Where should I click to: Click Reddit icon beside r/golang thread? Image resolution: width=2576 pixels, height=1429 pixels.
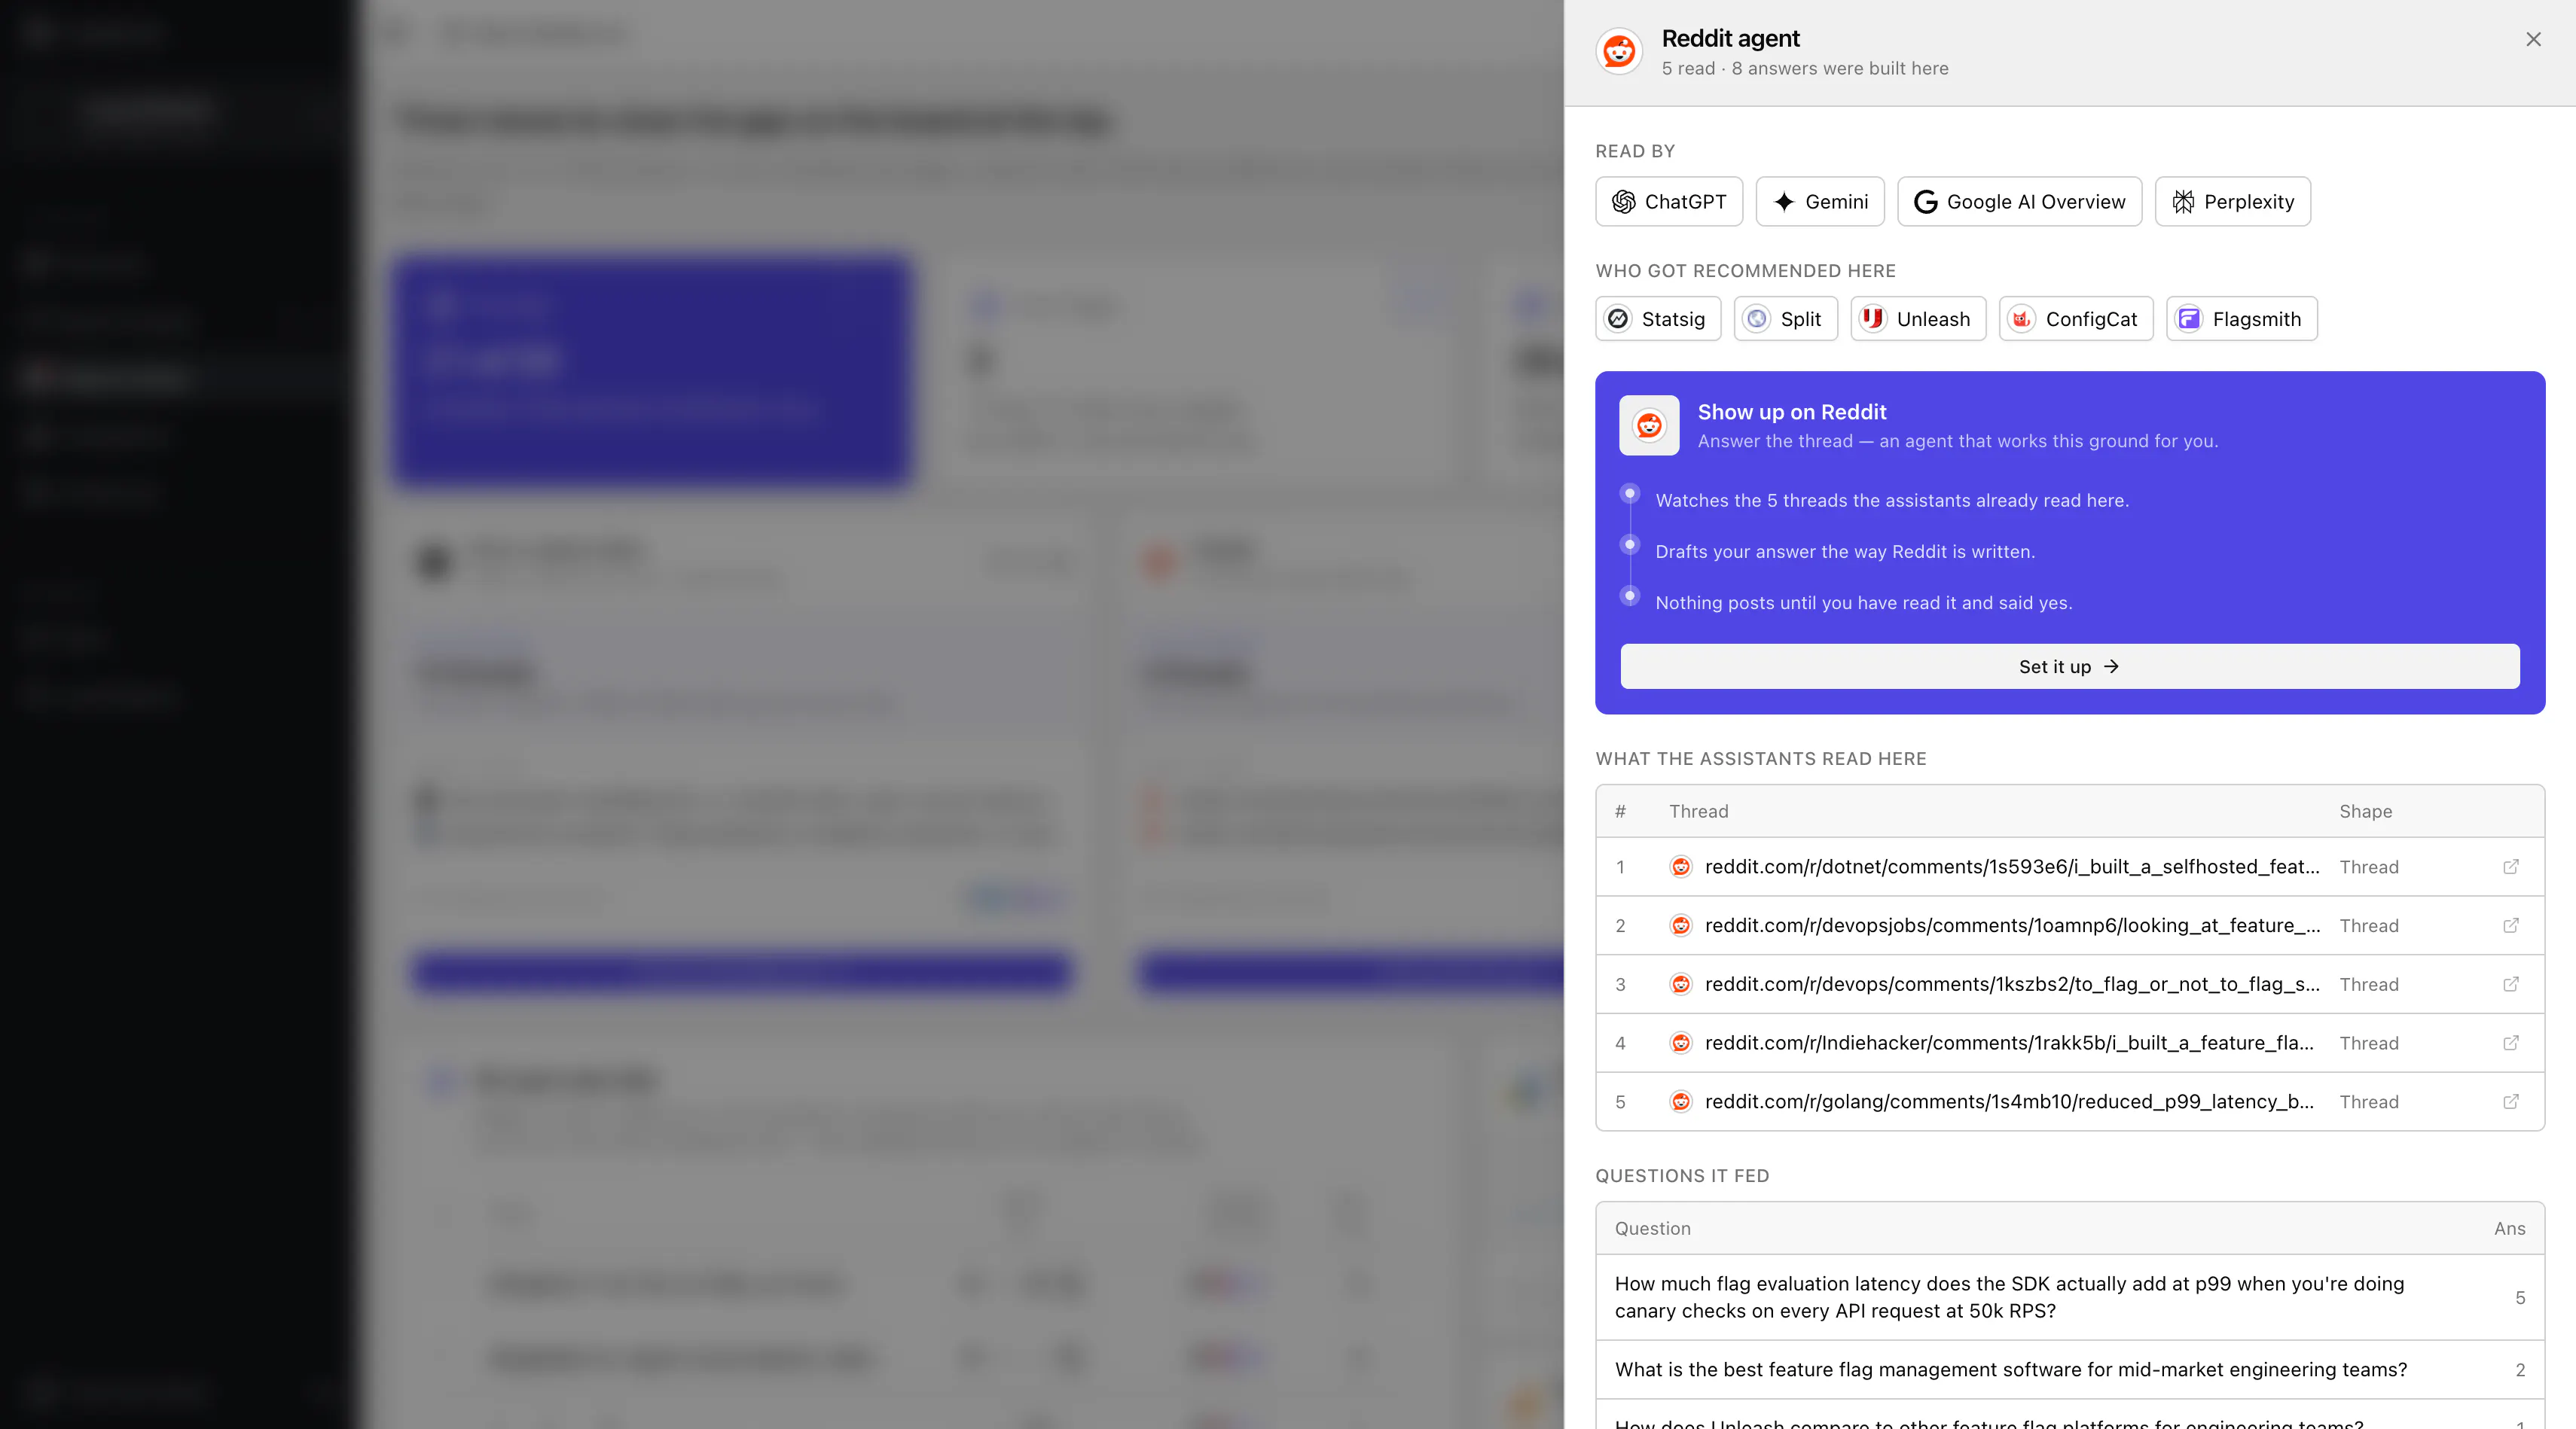point(1681,1101)
